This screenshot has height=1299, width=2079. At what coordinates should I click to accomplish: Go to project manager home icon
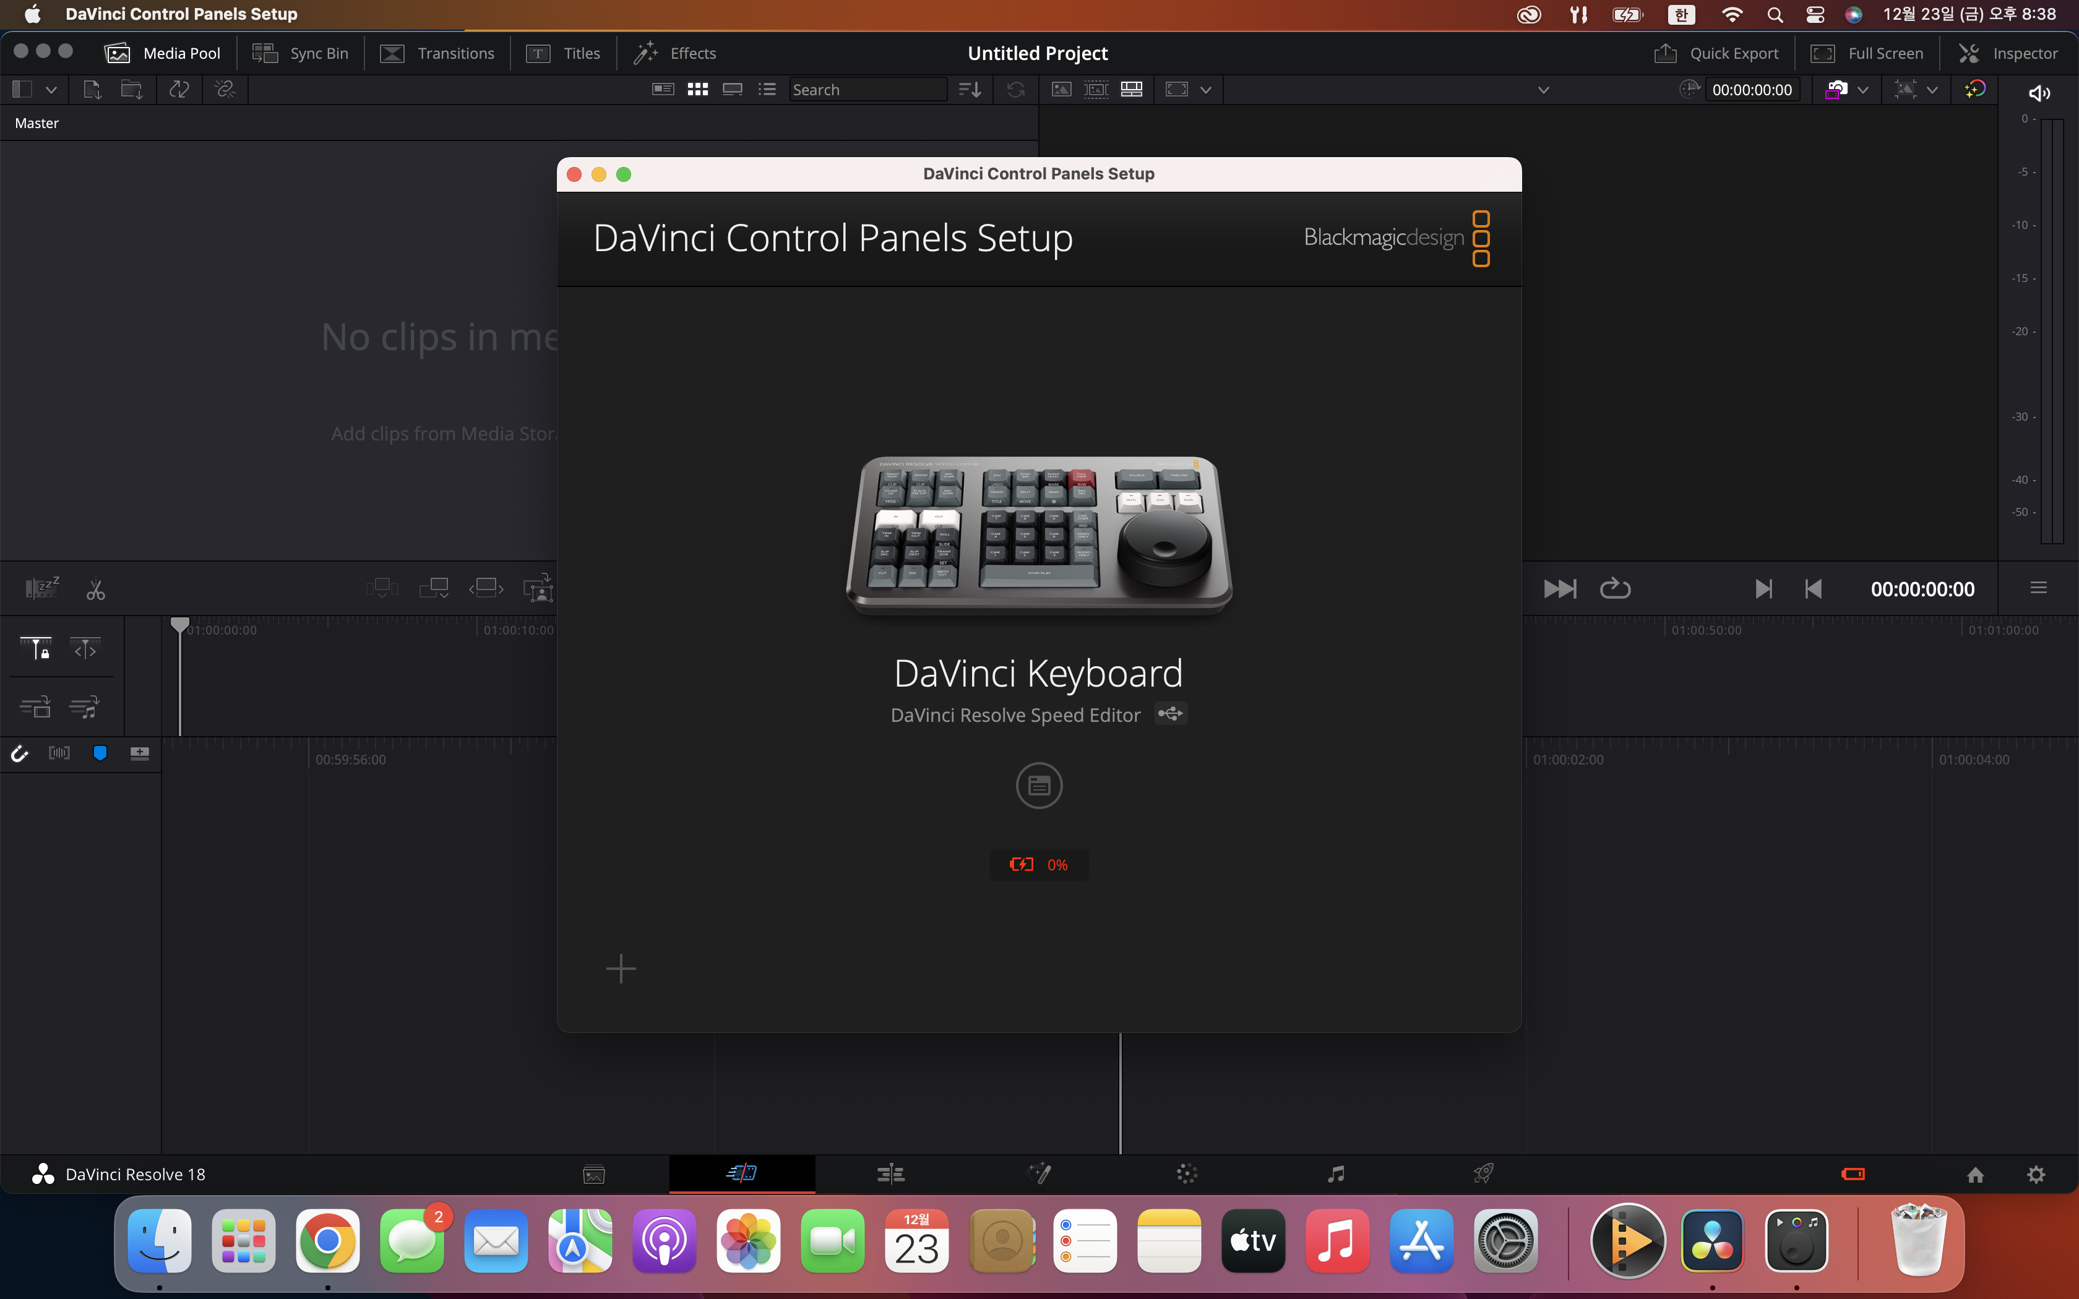point(1975,1175)
